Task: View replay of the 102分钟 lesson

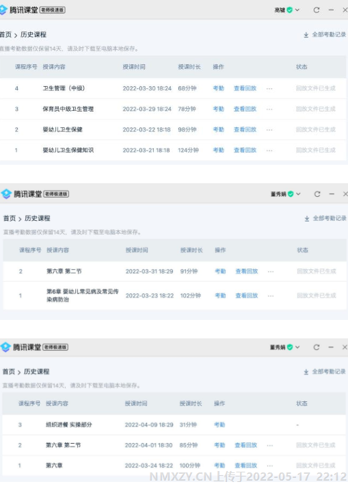Action: pos(246,296)
